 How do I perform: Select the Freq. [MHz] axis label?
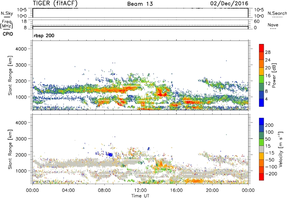coord(6,24)
